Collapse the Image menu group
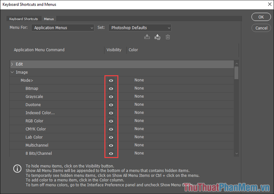The height and width of the screenshot is (194, 274). pos(12,72)
